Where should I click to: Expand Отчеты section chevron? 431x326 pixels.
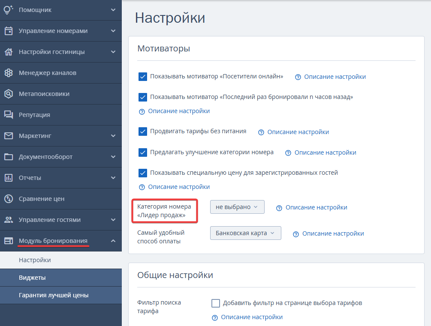pos(113,178)
